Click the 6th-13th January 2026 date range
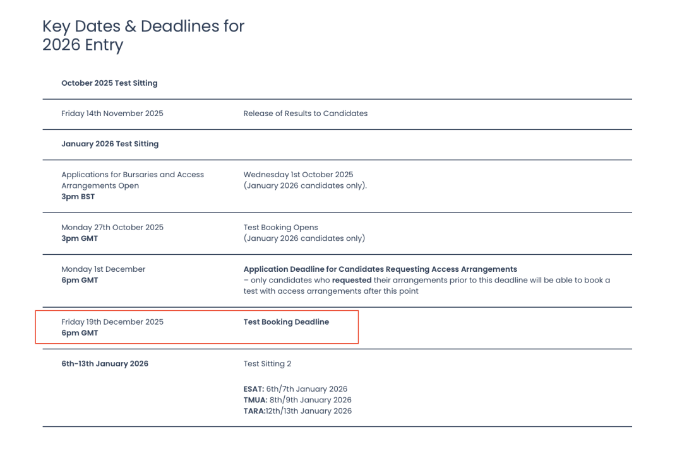Image resolution: width=682 pixels, height=449 pixels. pyautogui.click(x=105, y=364)
